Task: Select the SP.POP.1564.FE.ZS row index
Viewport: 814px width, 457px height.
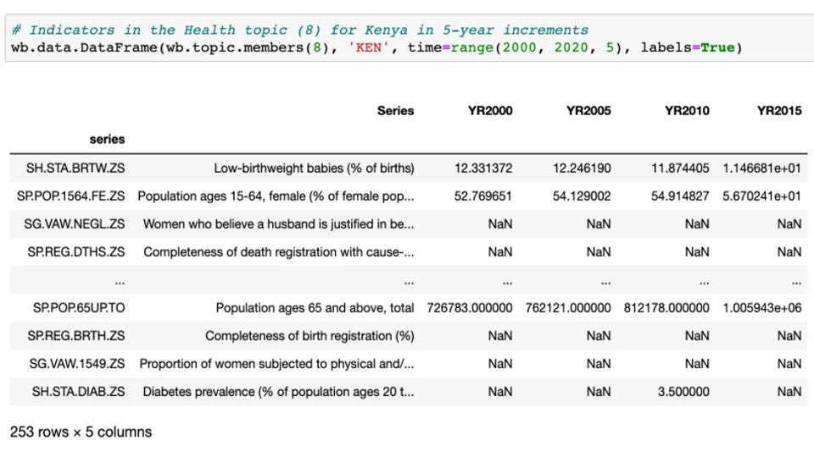Action: click(70, 196)
